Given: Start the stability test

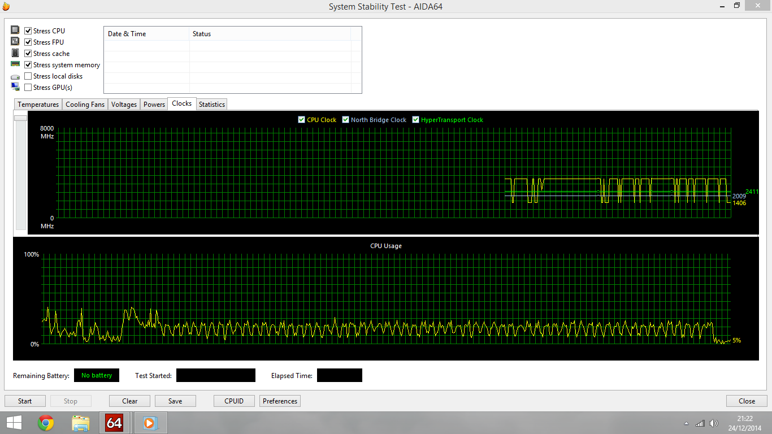Looking at the screenshot, I should (x=25, y=401).
